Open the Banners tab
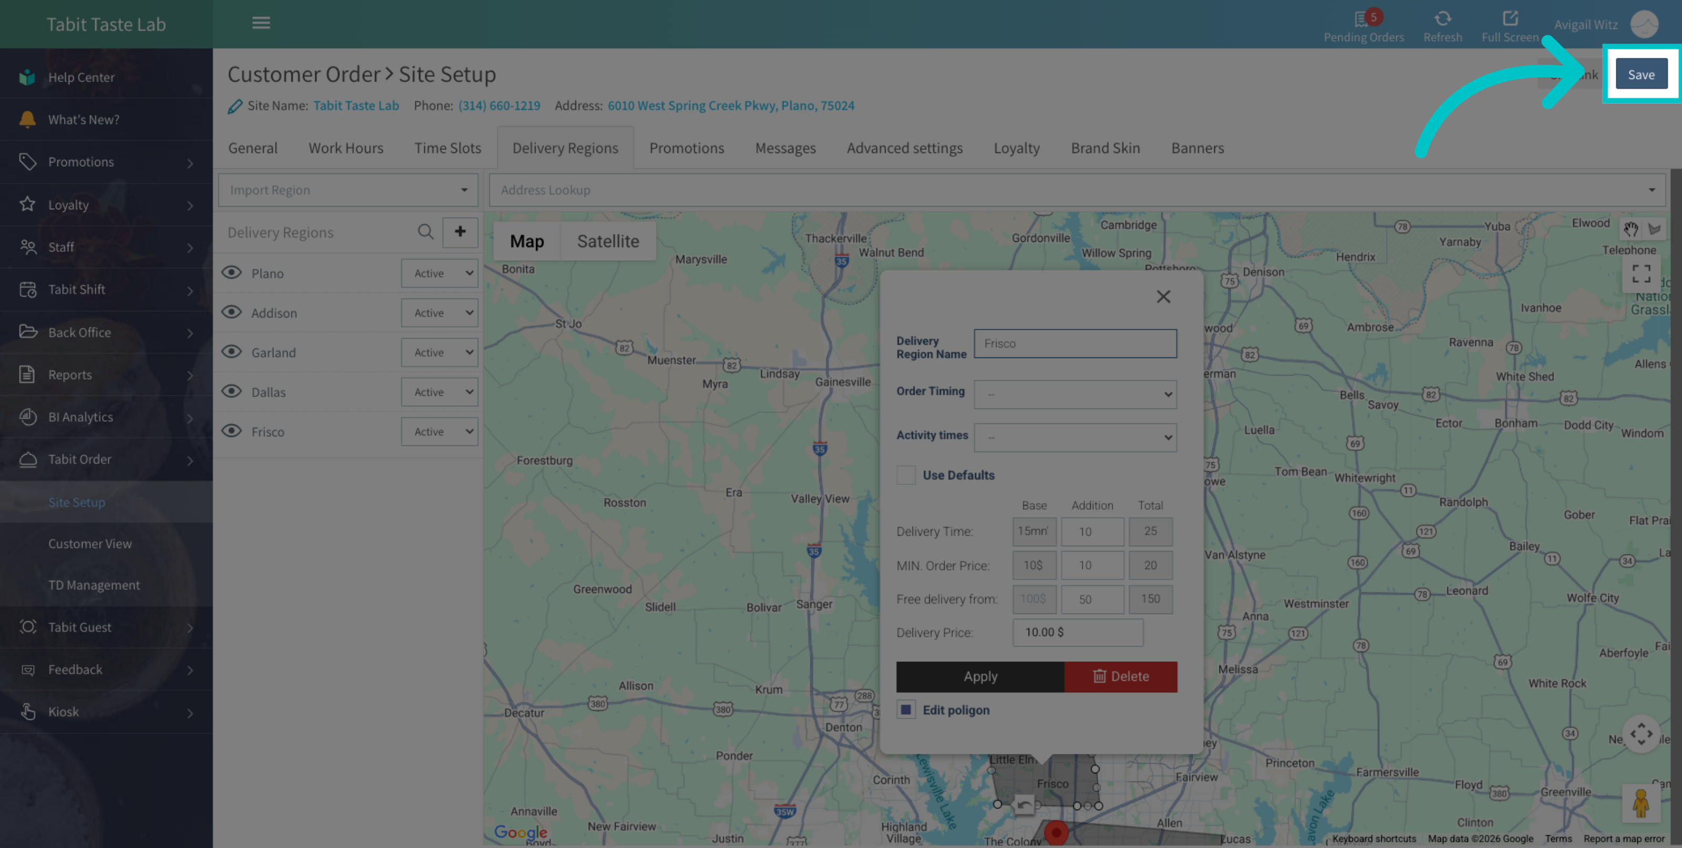The height and width of the screenshot is (848, 1682). 1197,148
